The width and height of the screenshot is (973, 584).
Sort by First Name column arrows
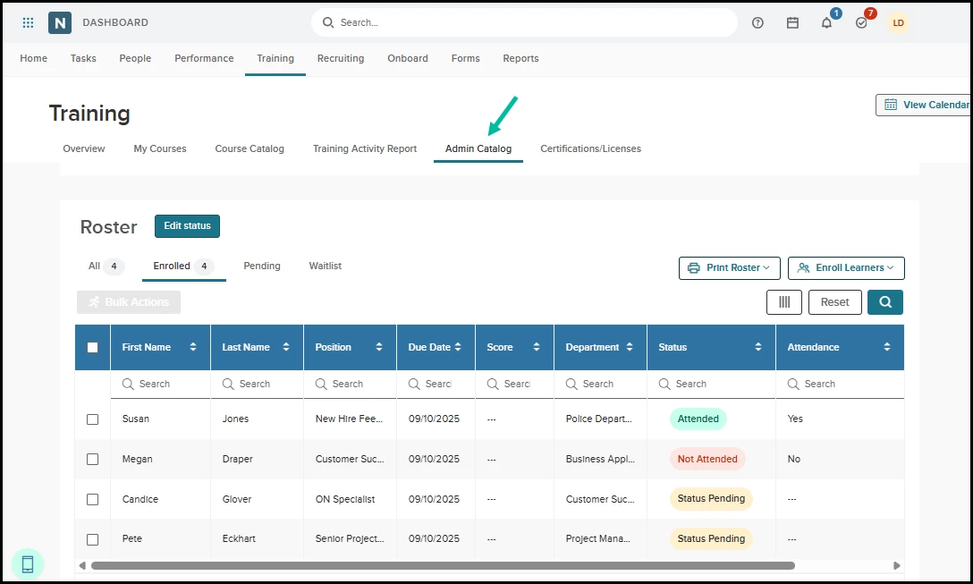(193, 347)
